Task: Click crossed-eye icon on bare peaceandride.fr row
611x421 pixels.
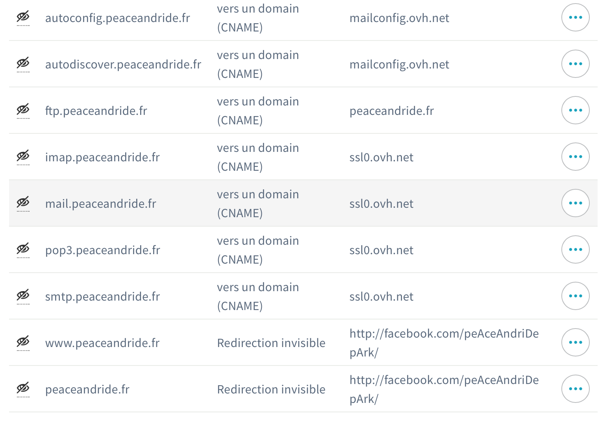Action: (x=23, y=388)
